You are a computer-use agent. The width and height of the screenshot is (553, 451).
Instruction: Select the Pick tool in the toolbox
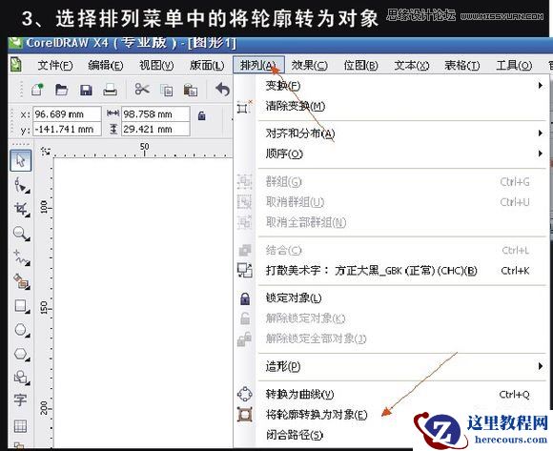tap(21, 160)
